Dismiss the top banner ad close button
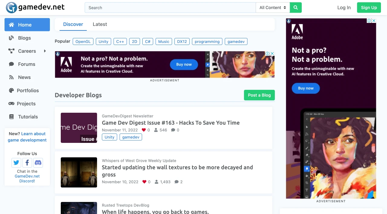387x214 pixels. 272,53
